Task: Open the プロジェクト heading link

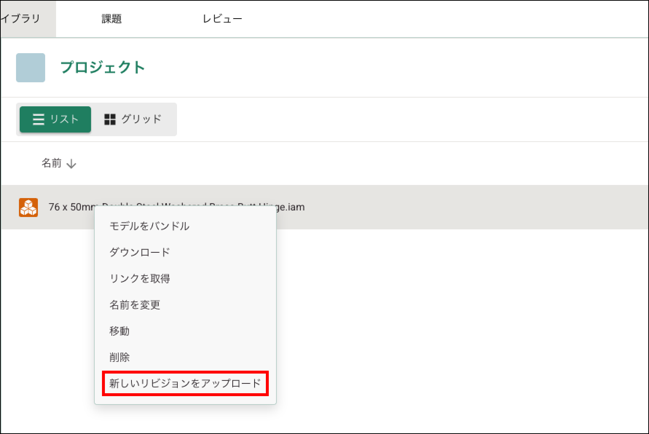Action: (103, 68)
